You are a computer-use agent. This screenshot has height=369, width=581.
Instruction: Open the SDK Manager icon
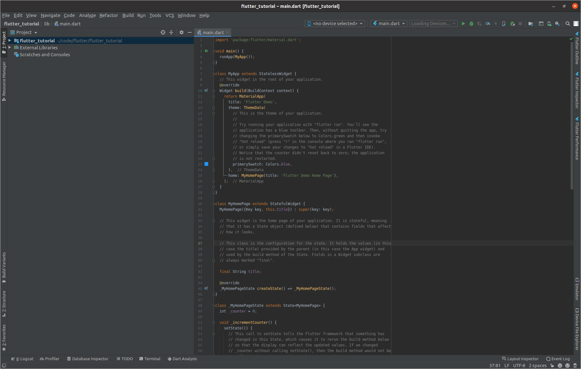coord(557,24)
